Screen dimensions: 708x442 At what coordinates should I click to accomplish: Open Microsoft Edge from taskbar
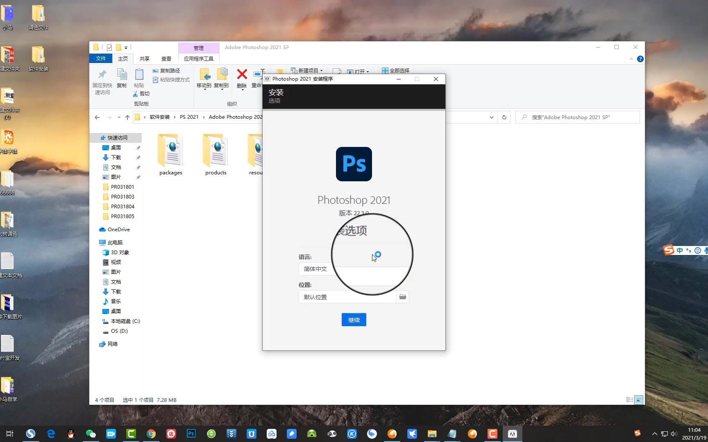(51, 434)
